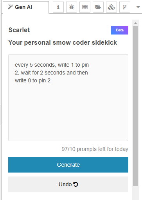The height and width of the screenshot is (200, 142).
Task: Expand the sidebar tabs dropdown arrow
Action: pos(138,7)
